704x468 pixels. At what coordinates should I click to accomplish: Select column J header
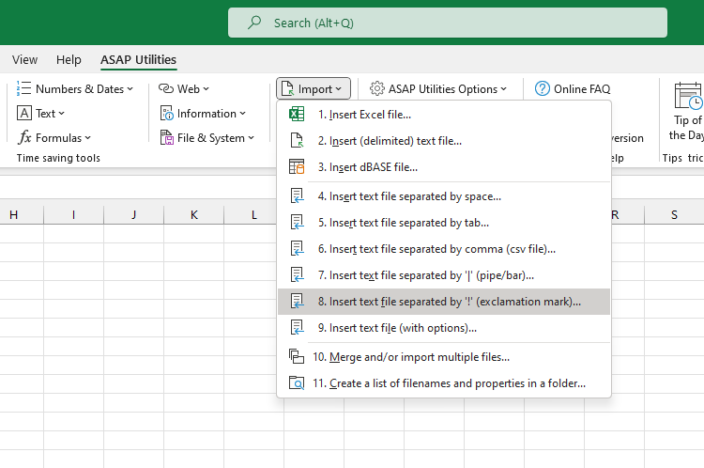coord(134,215)
